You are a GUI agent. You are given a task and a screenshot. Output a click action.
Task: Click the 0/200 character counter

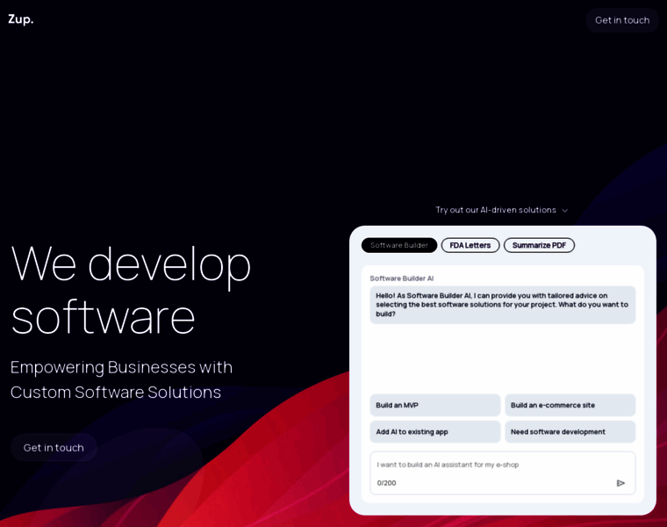tap(386, 483)
